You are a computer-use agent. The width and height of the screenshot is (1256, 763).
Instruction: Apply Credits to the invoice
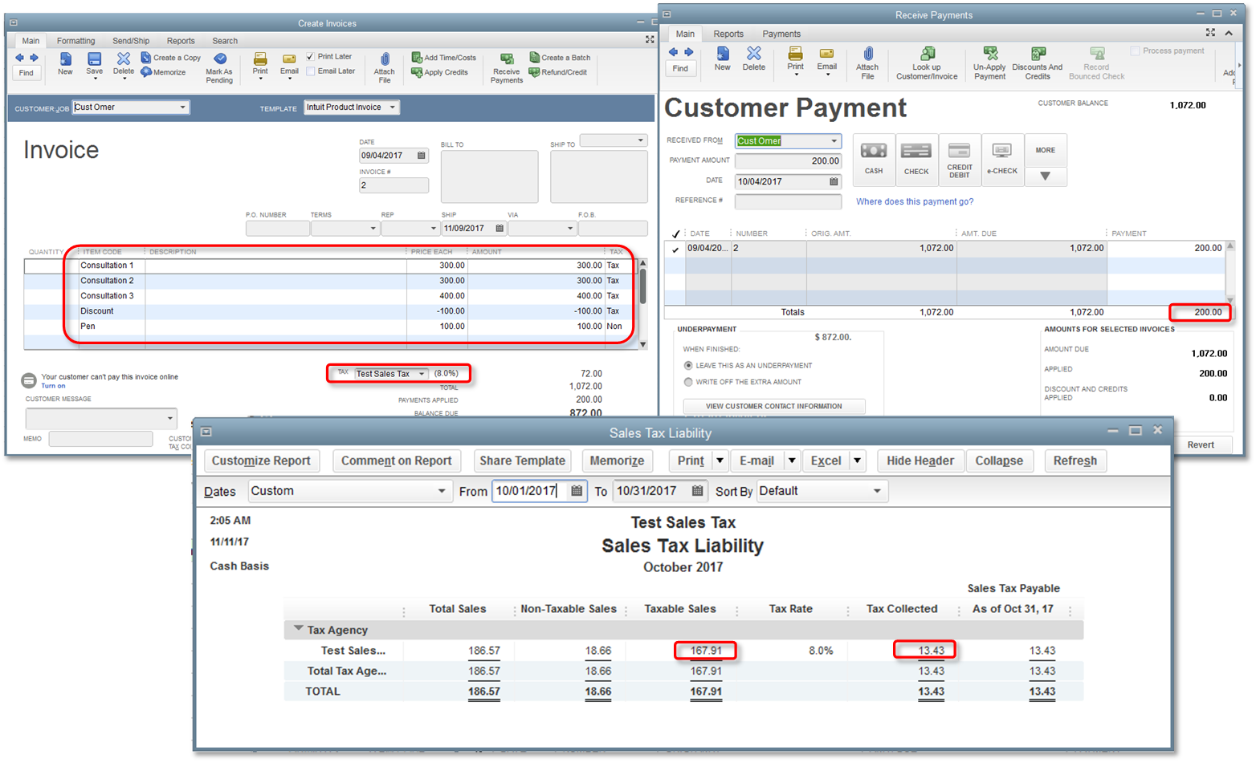click(439, 72)
